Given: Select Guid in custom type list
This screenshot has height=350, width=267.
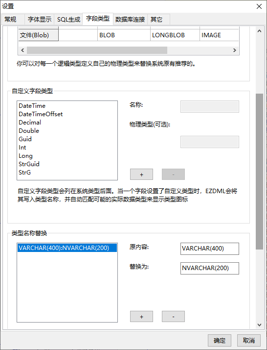Looking at the screenshot, I should tap(67, 139).
